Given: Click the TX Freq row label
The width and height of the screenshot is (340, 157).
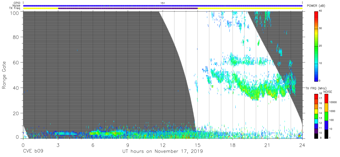Looking at the screenshot, I should tap(15, 8).
